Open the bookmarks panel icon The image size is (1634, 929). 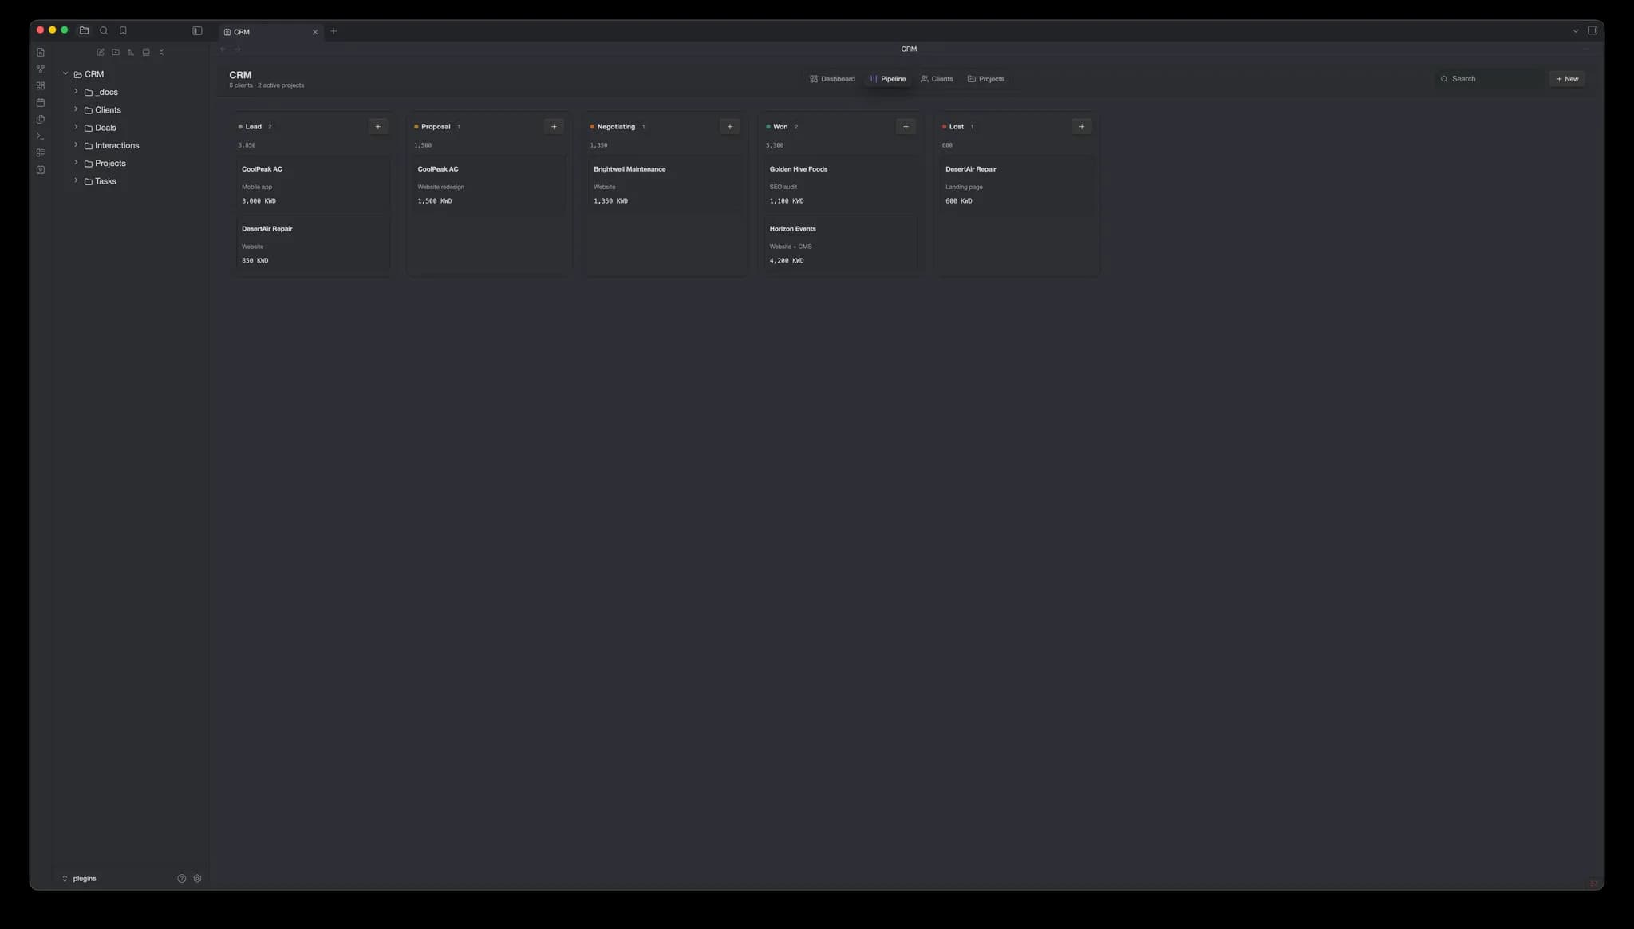[x=123, y=30]
